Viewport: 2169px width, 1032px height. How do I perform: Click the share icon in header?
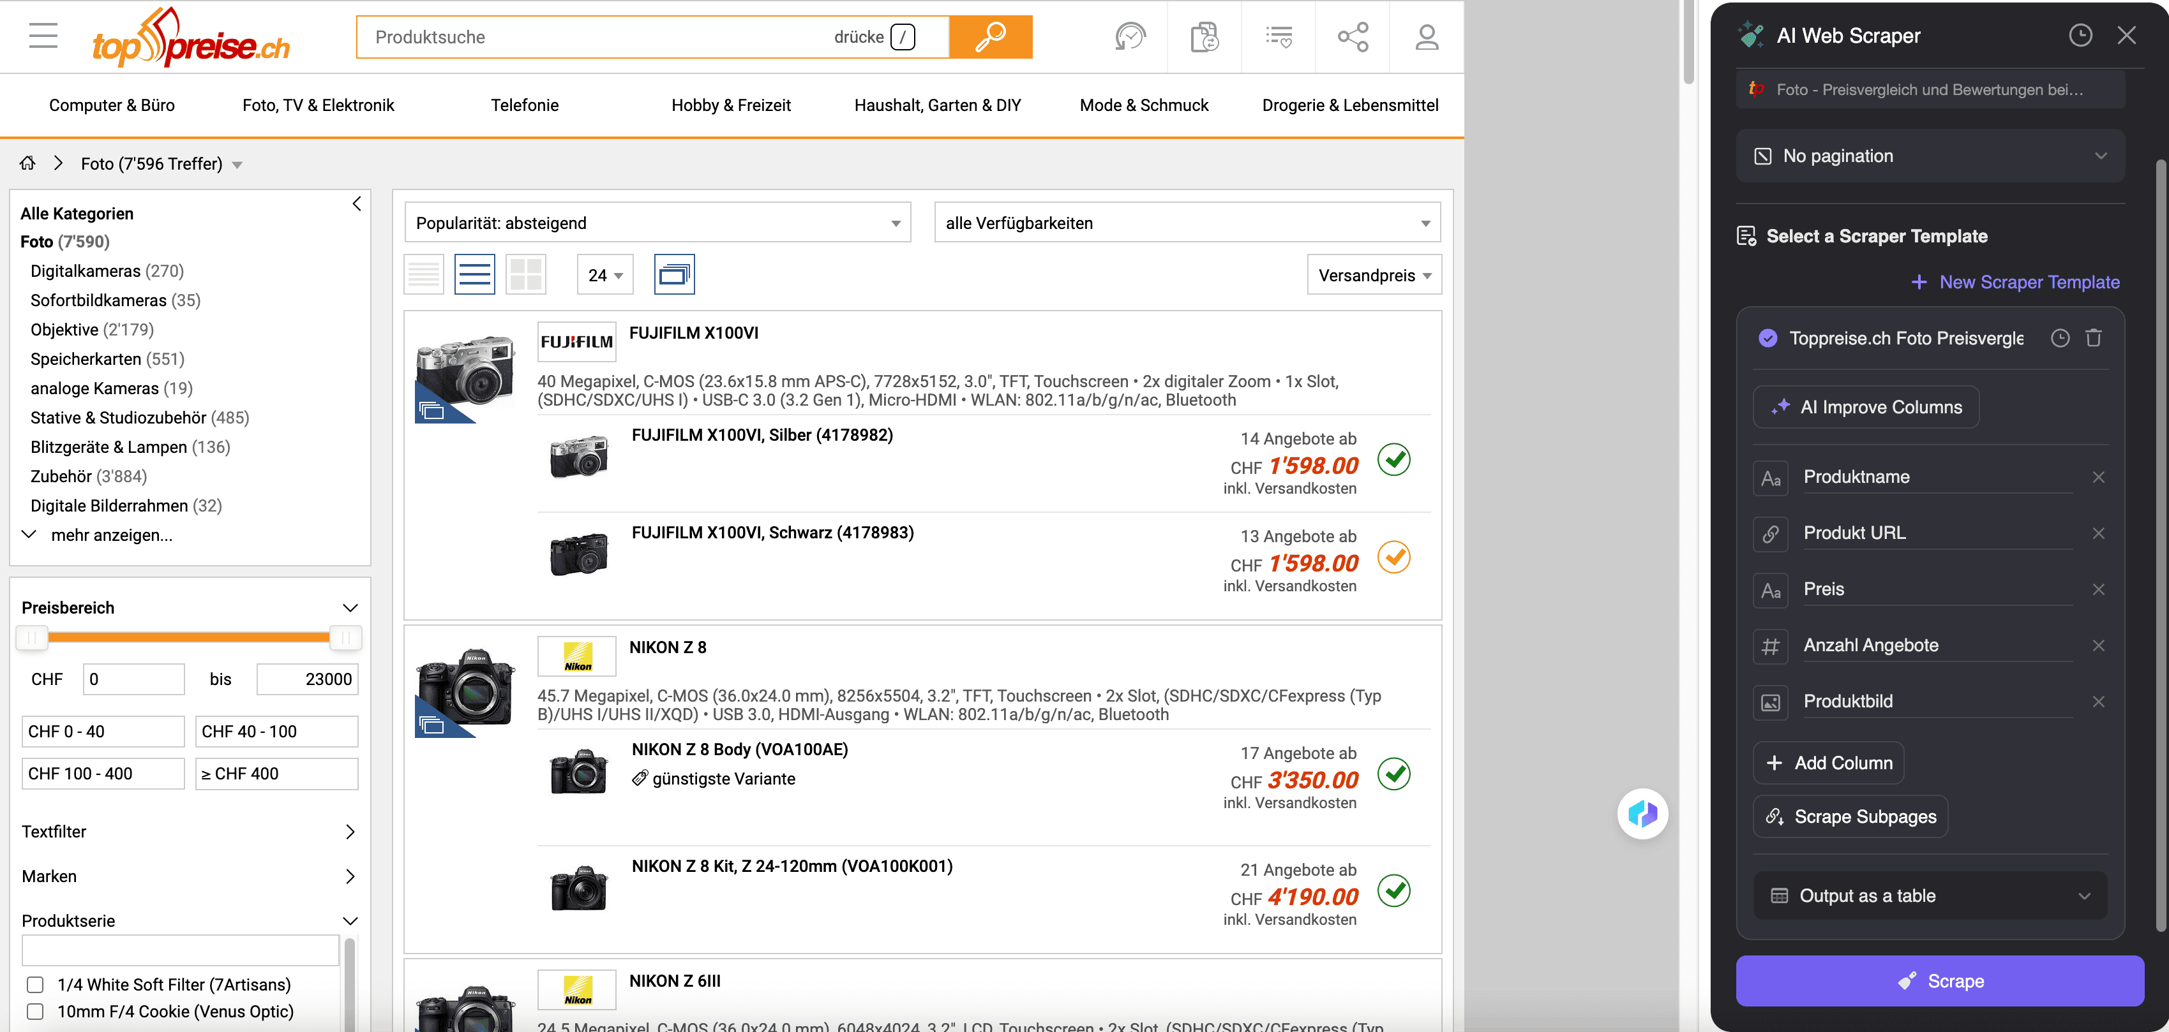pos(1352,37)
